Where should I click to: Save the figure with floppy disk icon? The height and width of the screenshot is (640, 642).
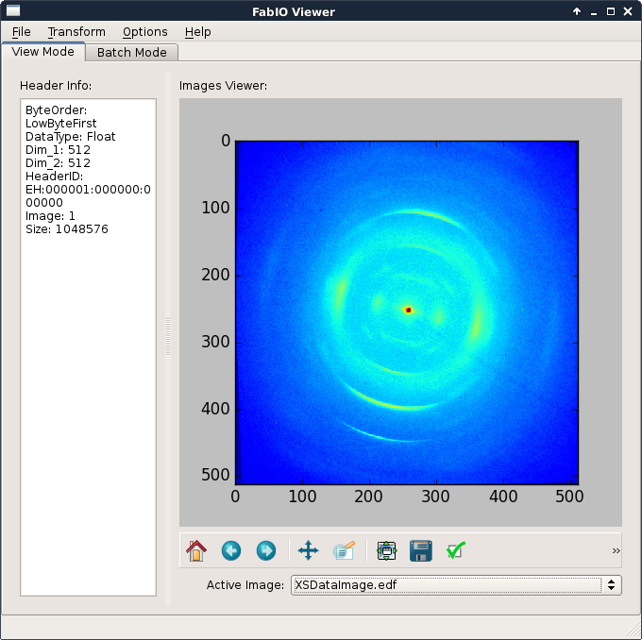click(x=421, y=550)
